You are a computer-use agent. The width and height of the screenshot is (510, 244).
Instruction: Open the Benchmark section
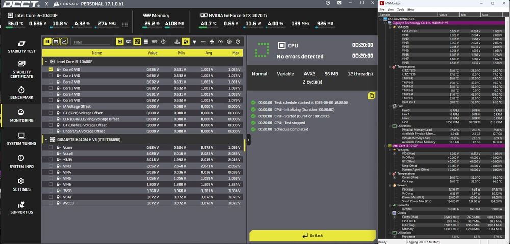point(21,93)
